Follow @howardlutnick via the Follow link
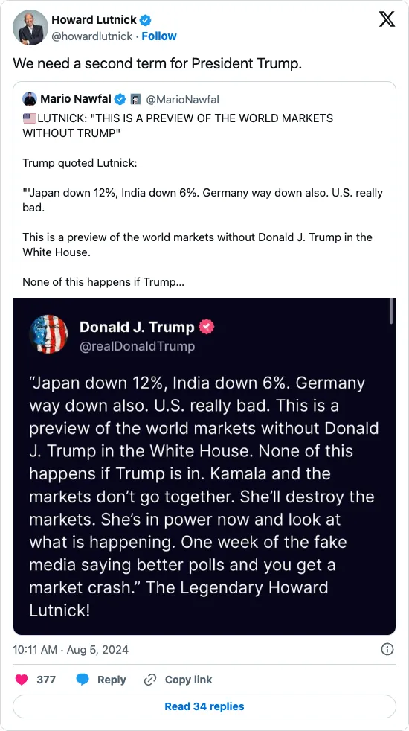Image resolution: width=409 pixels, height=731 pixels. click(x=159, y=36)
